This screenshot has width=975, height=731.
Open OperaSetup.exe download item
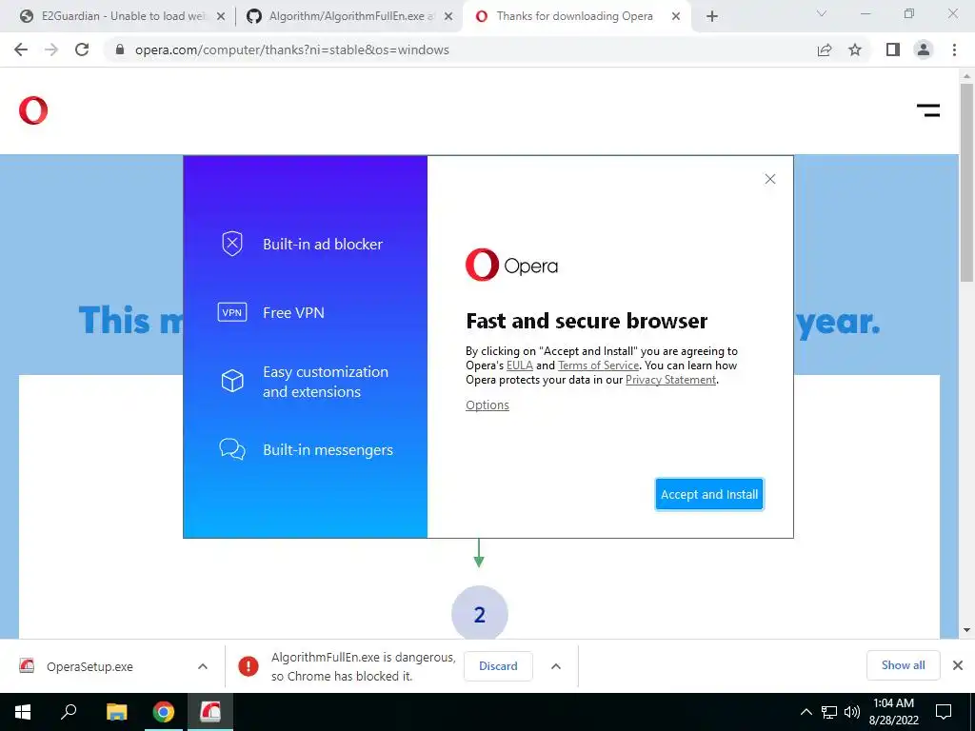click(x=90, y=666)
